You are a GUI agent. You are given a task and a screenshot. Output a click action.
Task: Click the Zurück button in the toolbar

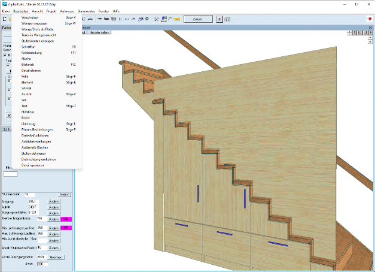(x=198, y=19)
